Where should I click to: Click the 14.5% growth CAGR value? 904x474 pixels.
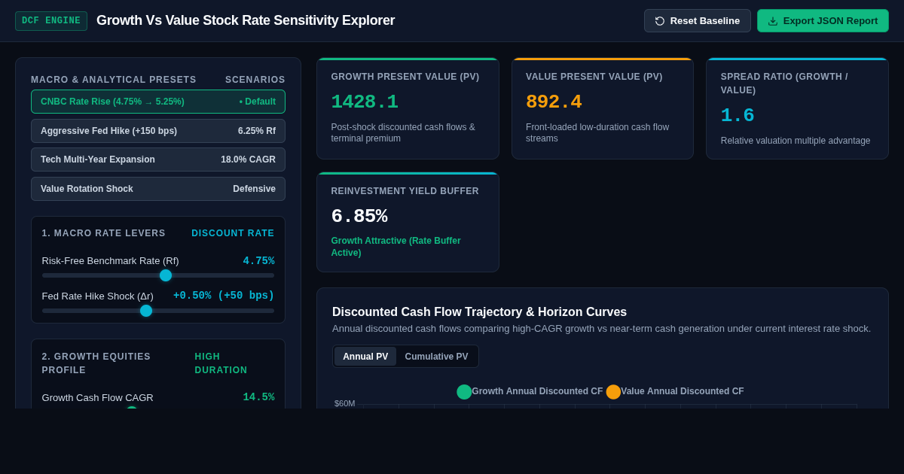pyautogui.click(x=258, y=397)
